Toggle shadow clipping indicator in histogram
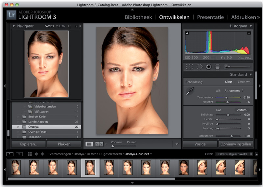 pos(187,33)
